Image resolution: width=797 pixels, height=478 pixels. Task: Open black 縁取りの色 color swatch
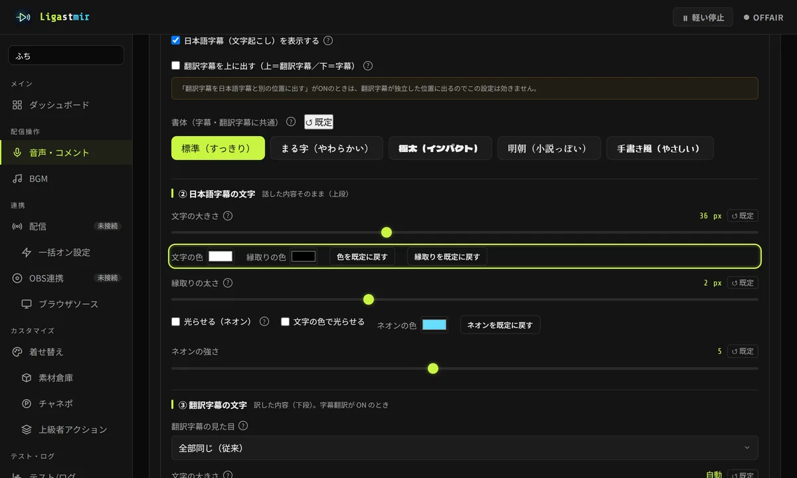304,256
